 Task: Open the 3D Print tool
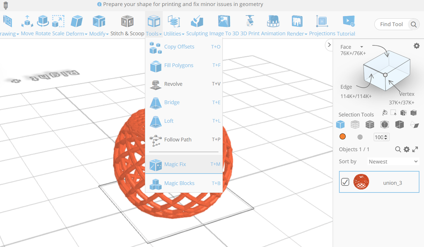pos(249,25)
